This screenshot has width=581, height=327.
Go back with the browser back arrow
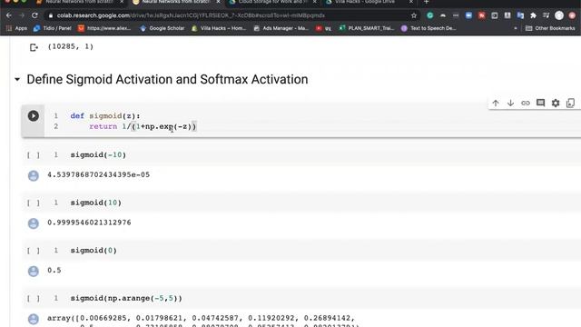coord(9,15)
